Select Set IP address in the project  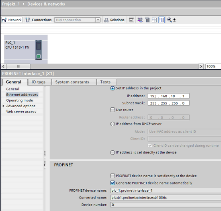113,88
